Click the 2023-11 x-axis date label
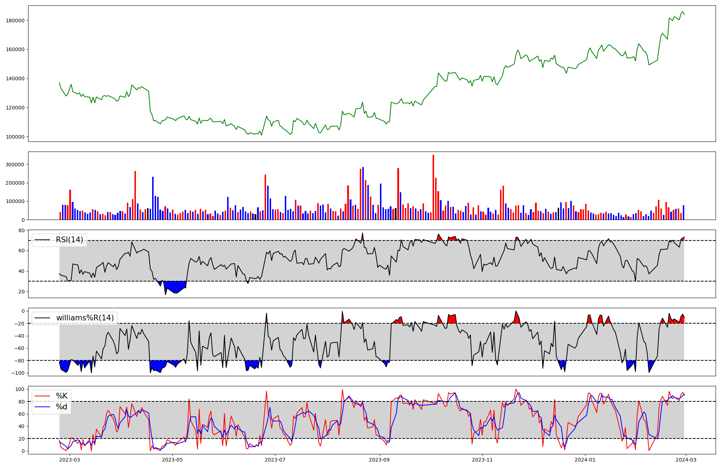This screenshot has height=468, width=721. [482, 460]
